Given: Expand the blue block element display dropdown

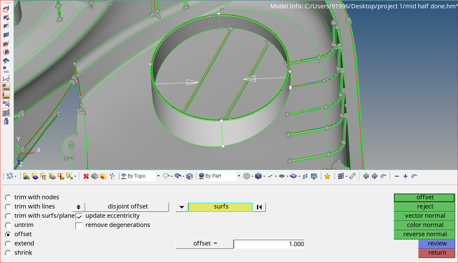Looking at the screenshot, I should 299,176.
